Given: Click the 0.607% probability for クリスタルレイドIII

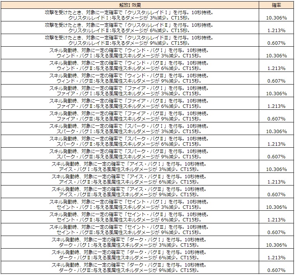Looking at the screenshot, I should (x=277, y=43).
